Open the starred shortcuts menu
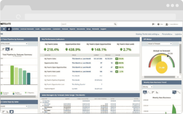 point(4,29)
